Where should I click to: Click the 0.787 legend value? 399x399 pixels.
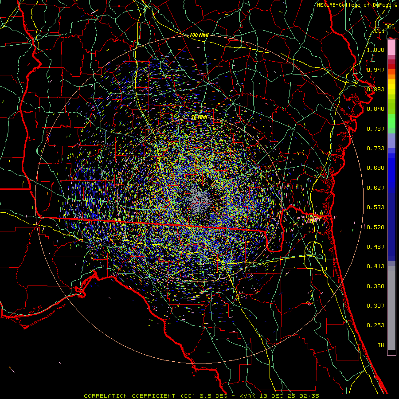(376, 129)
